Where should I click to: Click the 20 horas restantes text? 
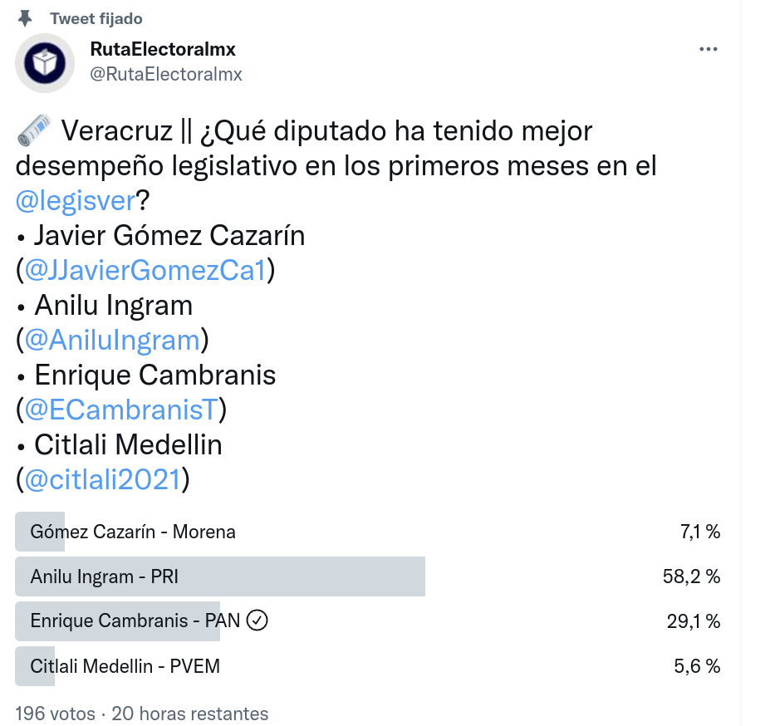click(190, 714)
